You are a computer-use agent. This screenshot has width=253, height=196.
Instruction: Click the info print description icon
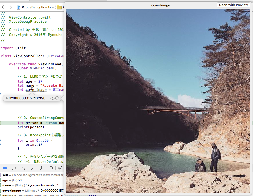[x=57, y=98]
